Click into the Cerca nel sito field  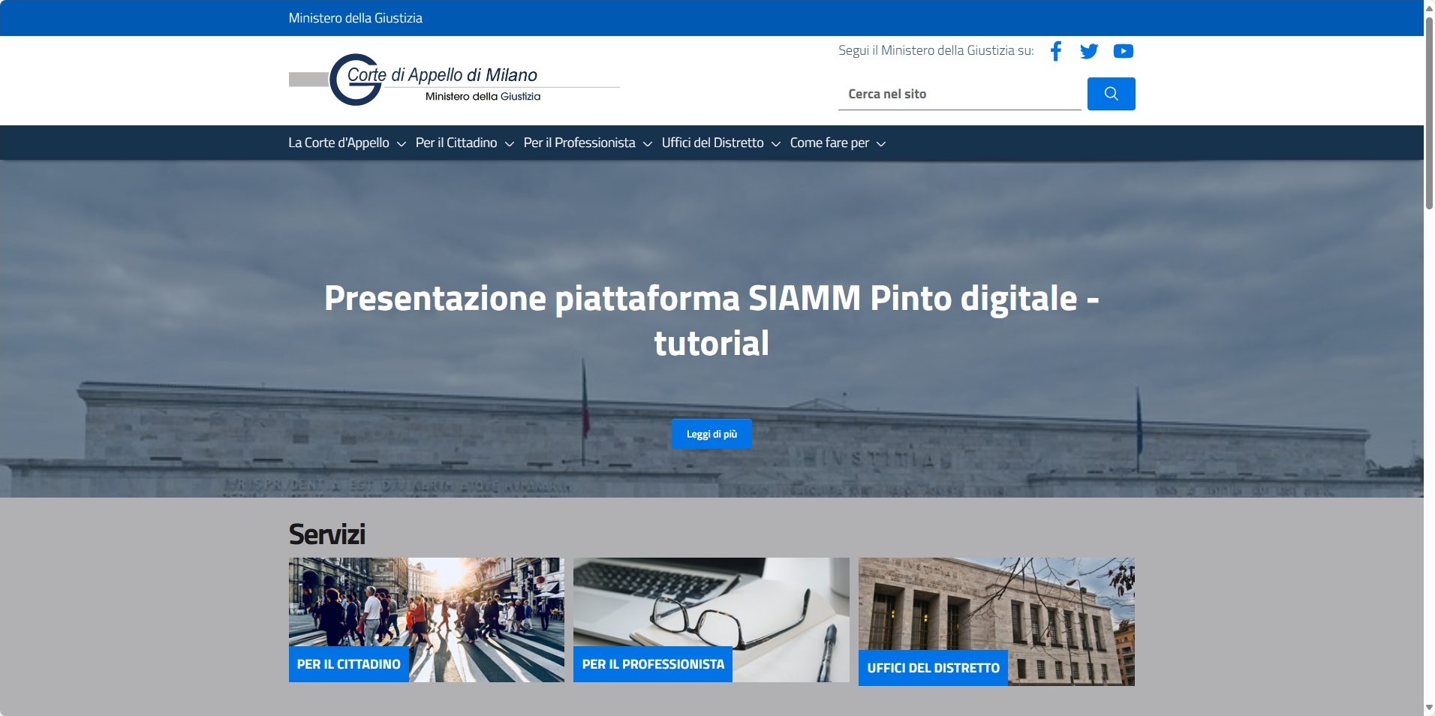coord(959,95)
